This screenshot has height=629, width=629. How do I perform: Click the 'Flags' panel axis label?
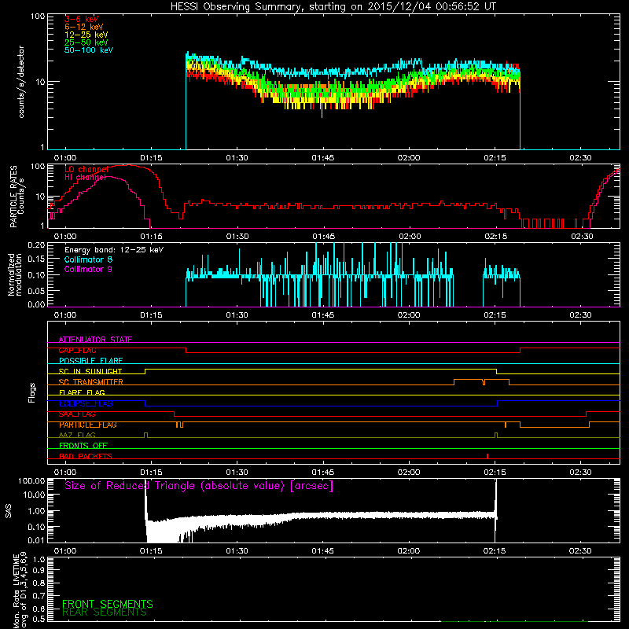tap(32, 392)
